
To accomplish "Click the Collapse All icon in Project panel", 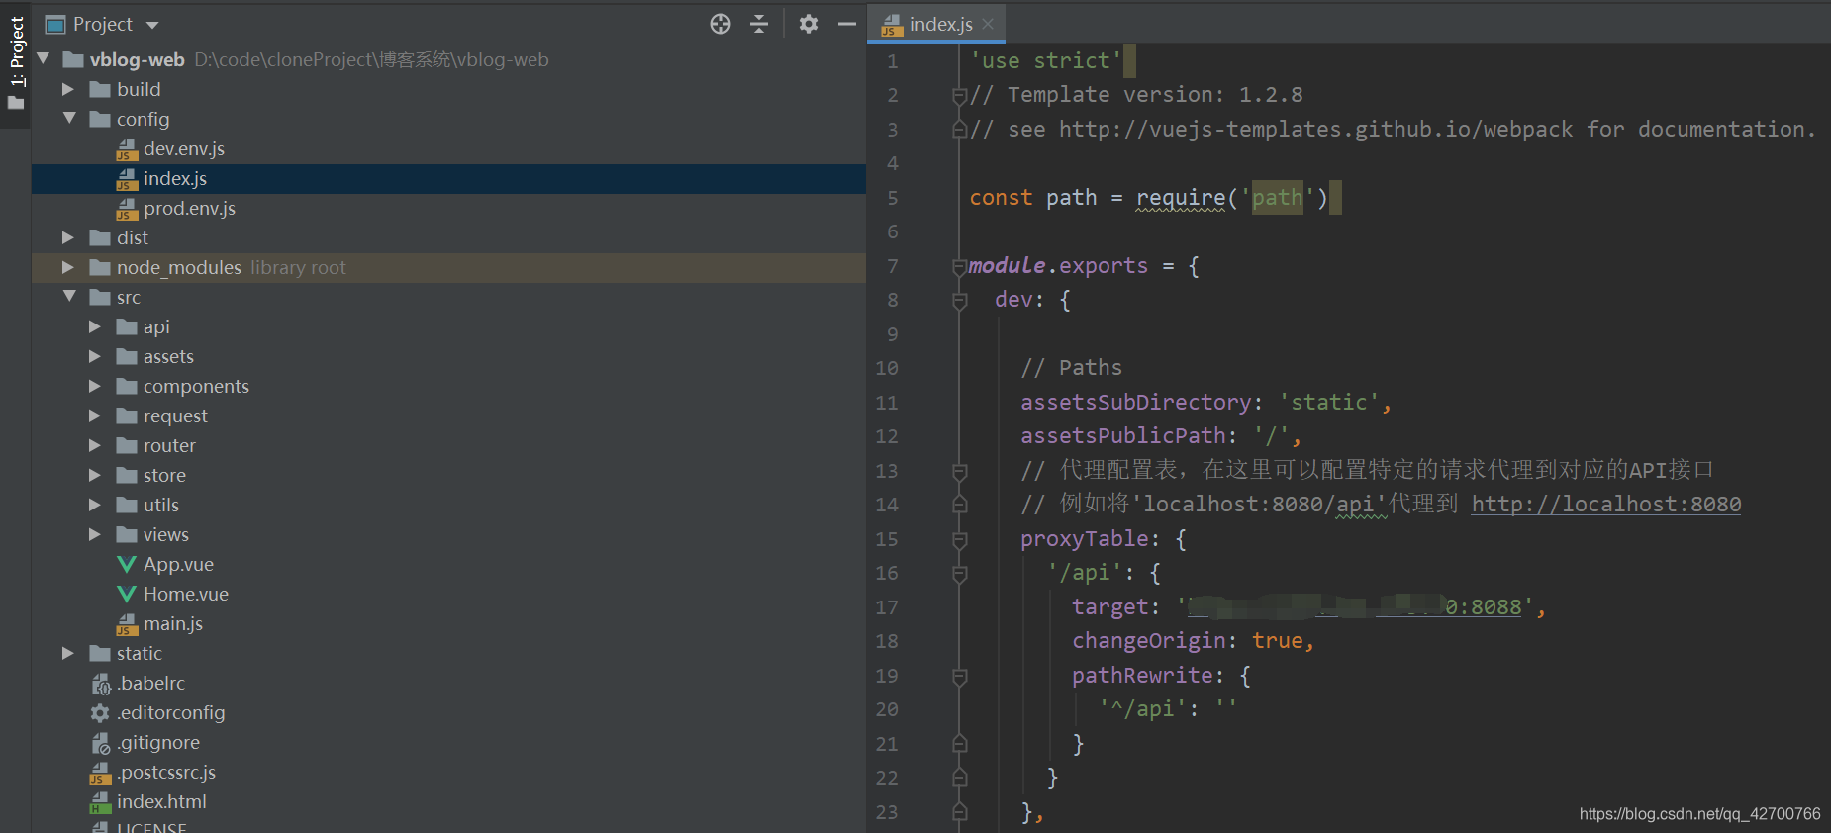I will (x=759, y=24).
